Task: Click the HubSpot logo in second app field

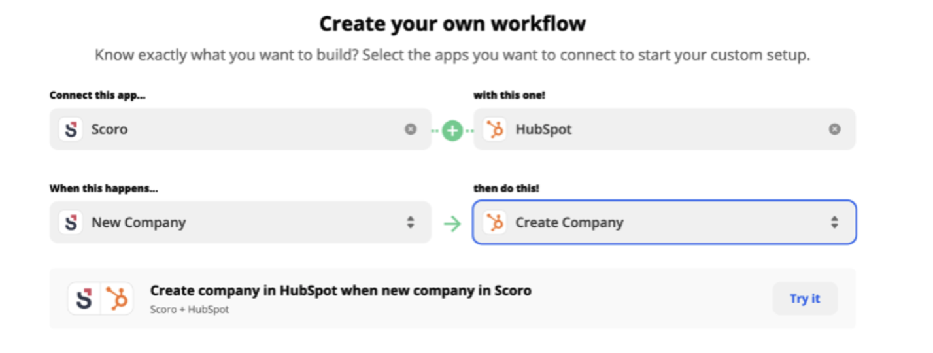Action: click(x=495, y=129)
